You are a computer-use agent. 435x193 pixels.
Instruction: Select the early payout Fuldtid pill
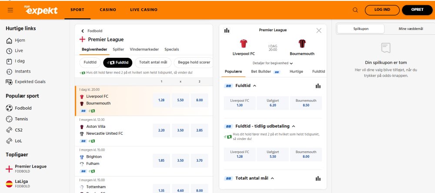point(117,63)
